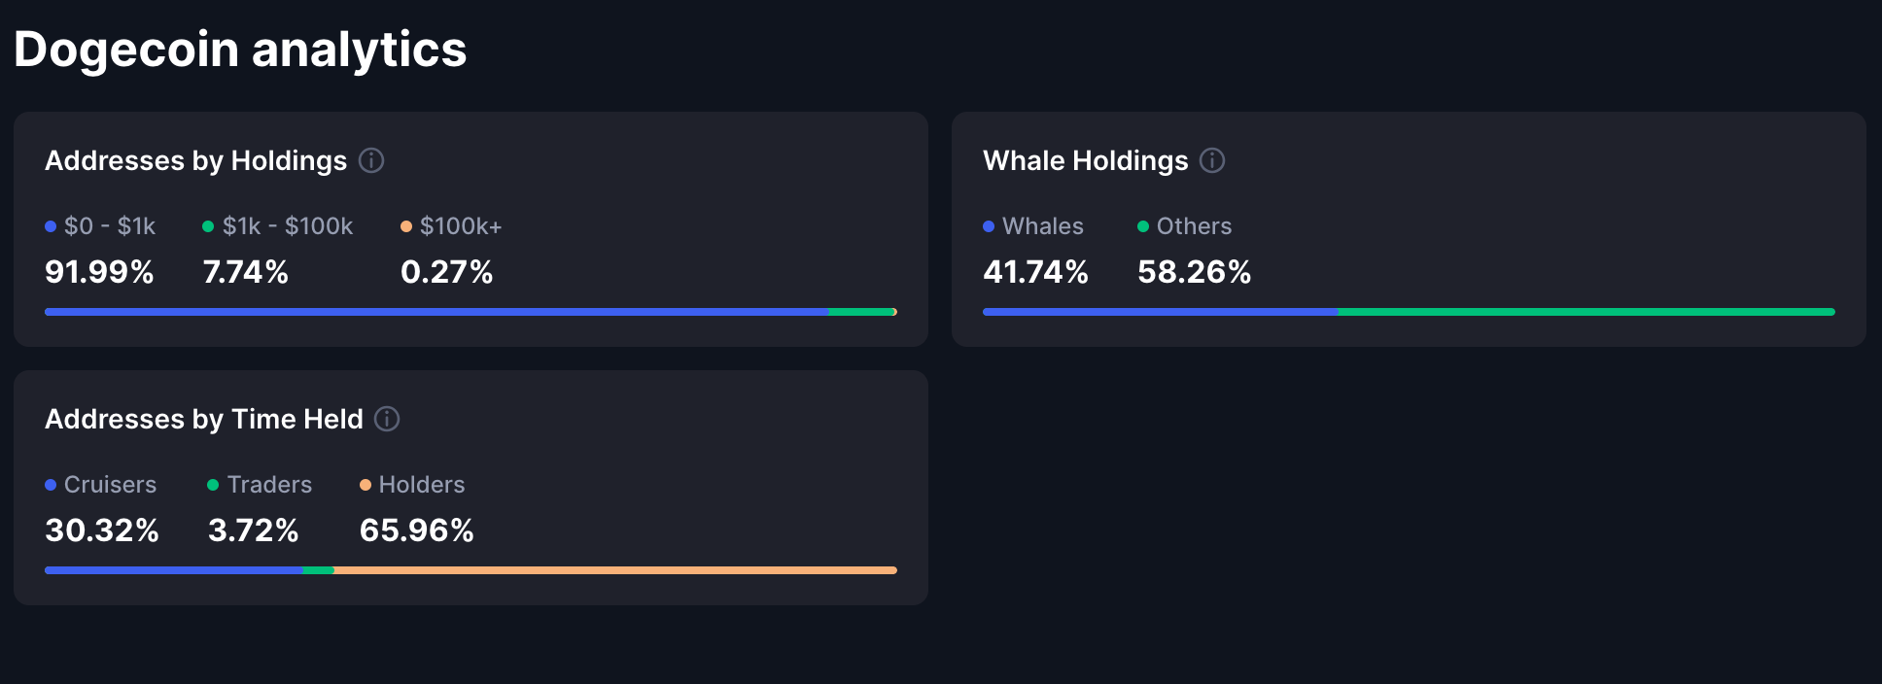
Task: Click info icon next to Addresses by Time Held
Action: pyautogui.click(x=387, y=419)
